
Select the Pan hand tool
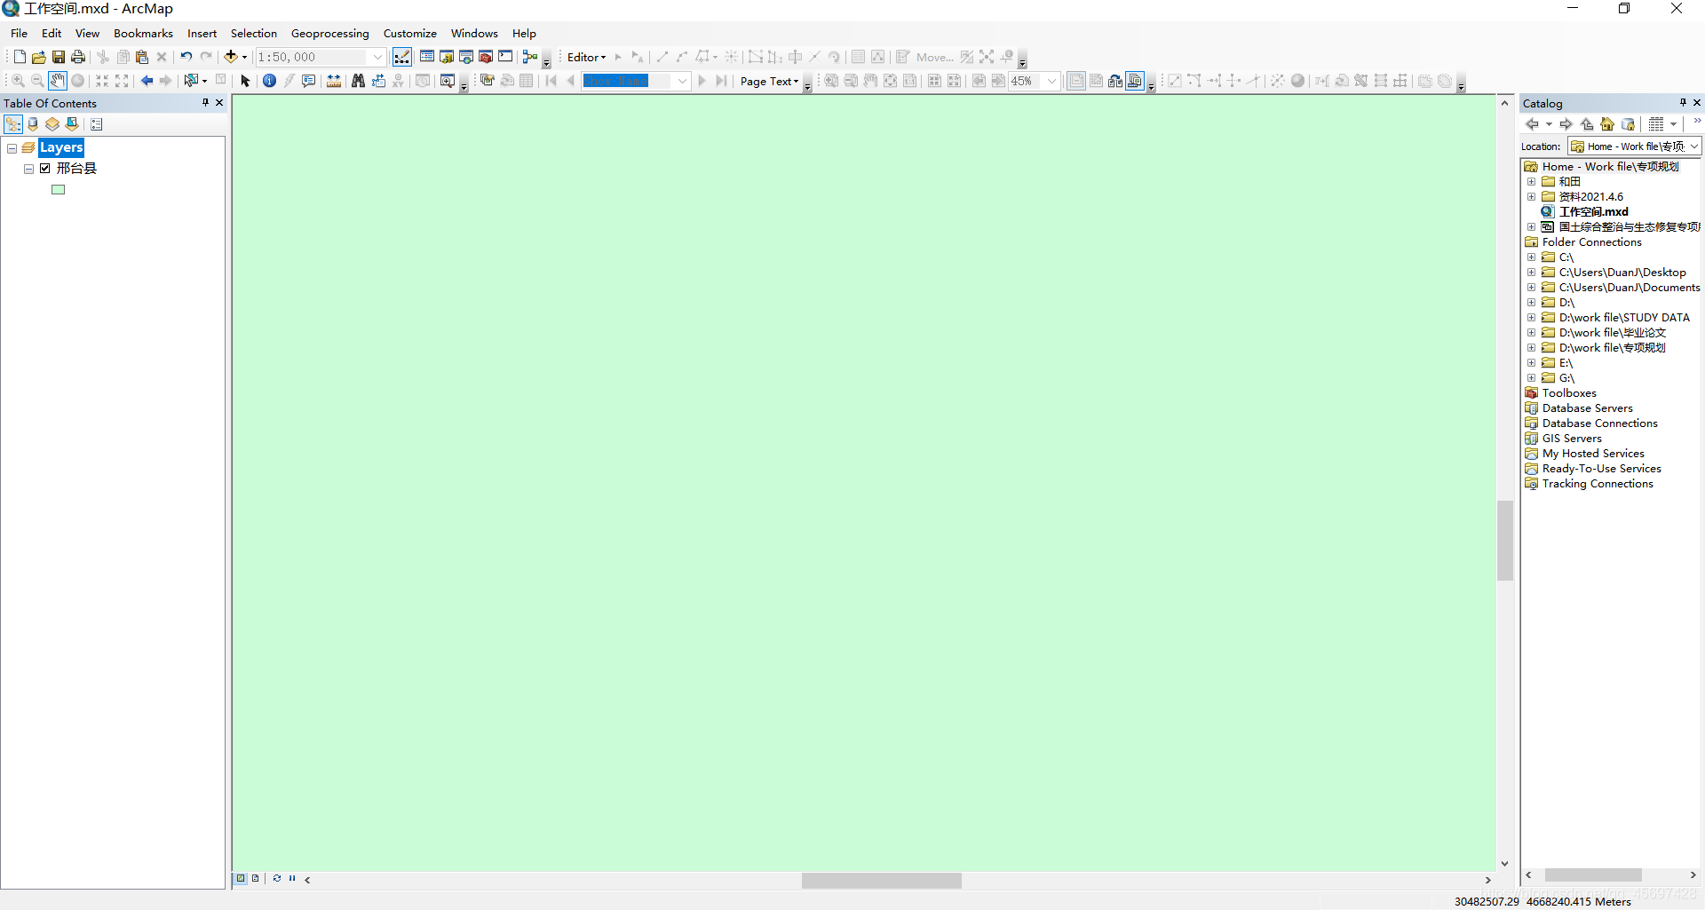(58, 81)
